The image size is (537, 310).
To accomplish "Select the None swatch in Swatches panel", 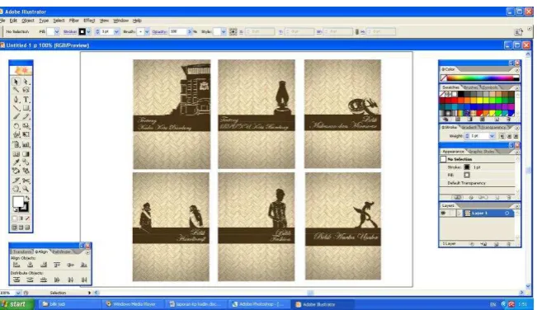I will [442, 94].
